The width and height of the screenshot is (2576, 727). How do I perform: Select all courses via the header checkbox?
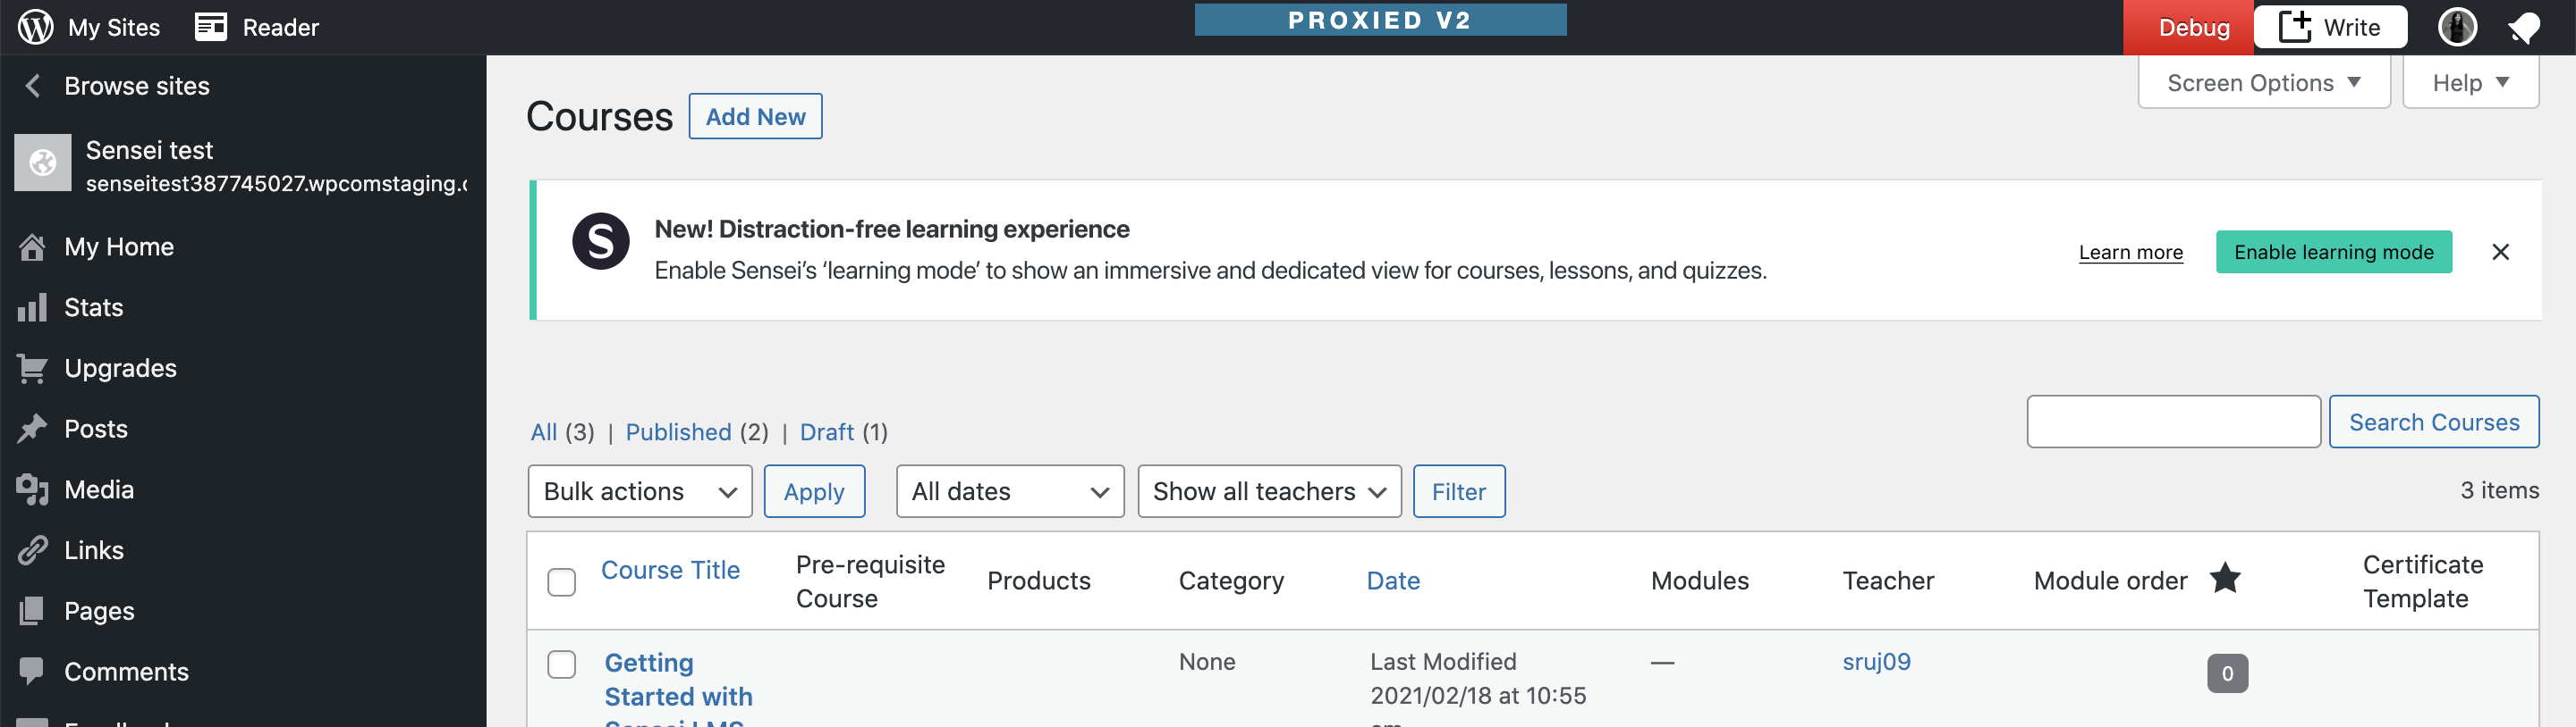coord(561,581)
